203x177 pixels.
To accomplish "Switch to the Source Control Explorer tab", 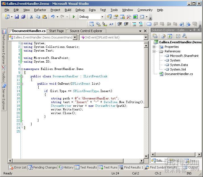I will [x=86, y=31].
